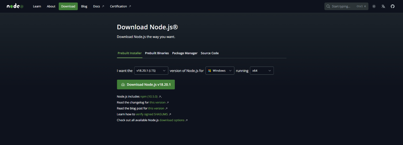The height and width of the screenshot is (145, 403).
Task: Follow the verify signed SHASUMS link
Action: (x=152, y=114)
